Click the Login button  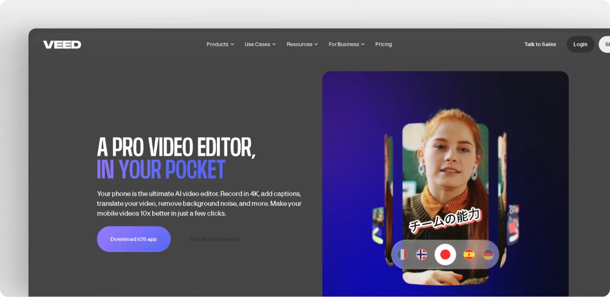(x=580, y=44)
